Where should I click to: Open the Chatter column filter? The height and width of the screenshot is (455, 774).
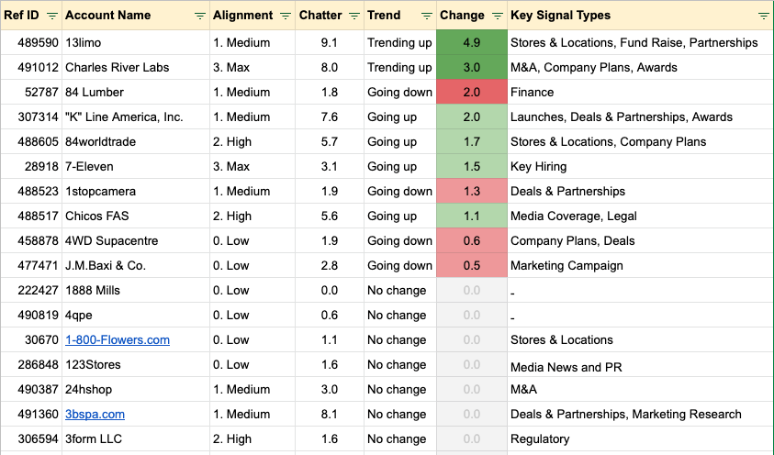click(x=353, y=16)
